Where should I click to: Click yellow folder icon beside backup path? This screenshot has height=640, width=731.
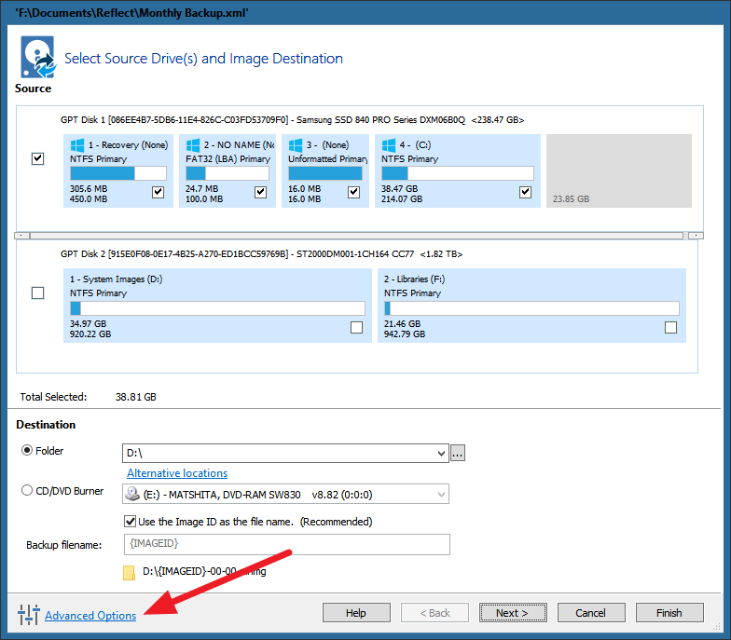tap(129, 572)
